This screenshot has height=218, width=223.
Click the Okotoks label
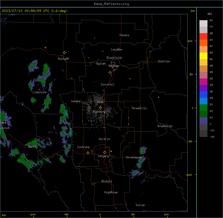(107, 181)
